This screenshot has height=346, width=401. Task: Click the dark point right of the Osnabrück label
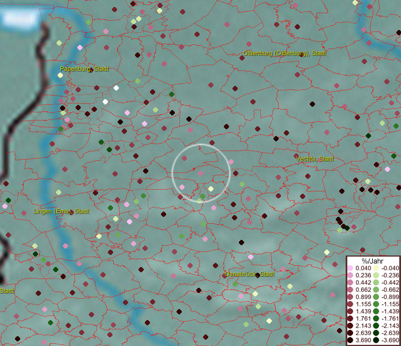(x=258, y=275)
